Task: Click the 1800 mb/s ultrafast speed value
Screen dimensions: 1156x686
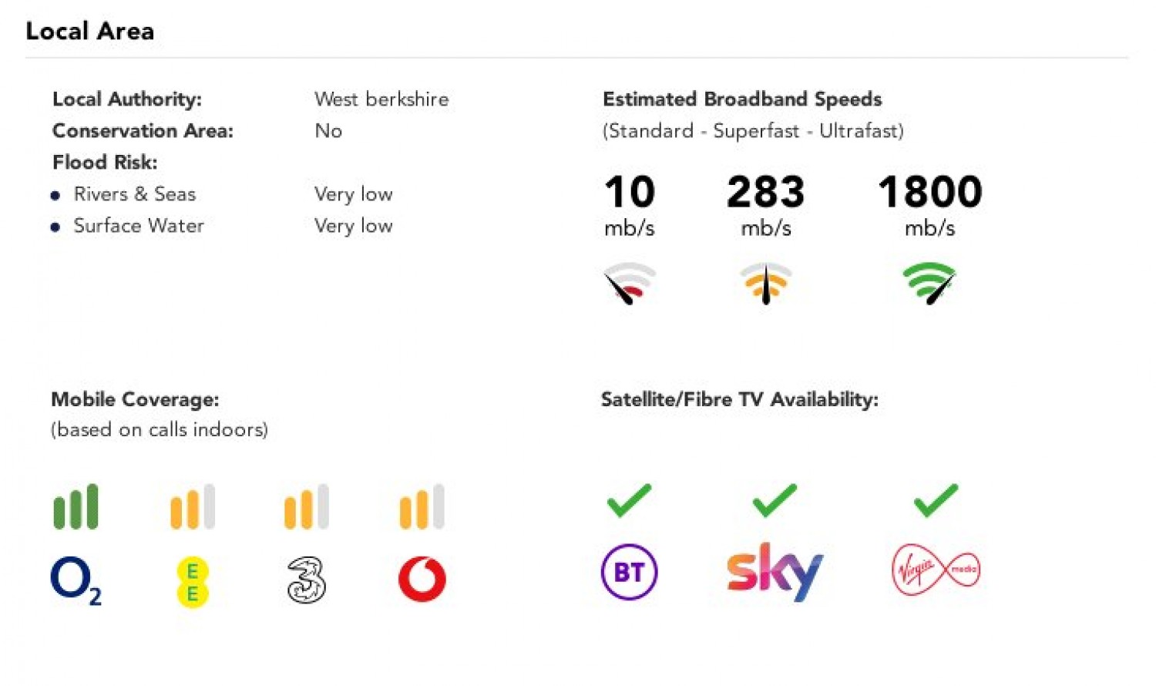Action: tap(929, 192)
